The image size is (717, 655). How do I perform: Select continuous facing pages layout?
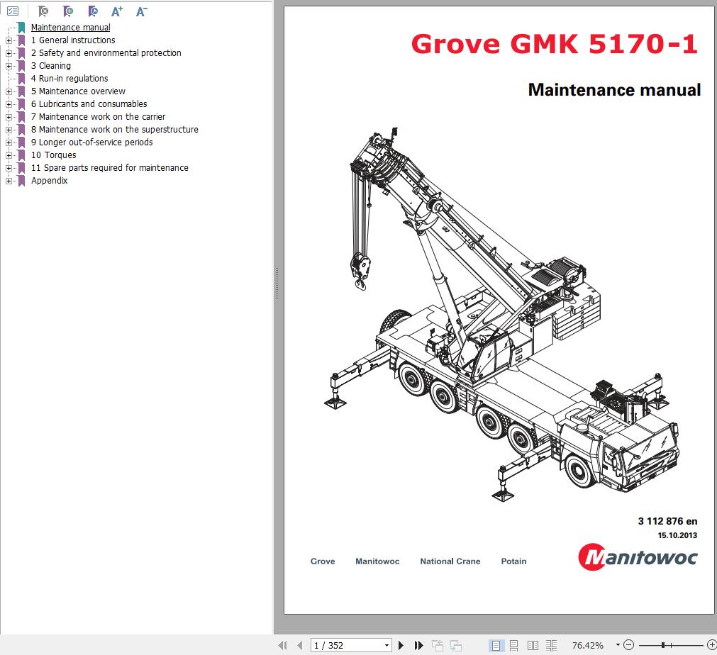point(552,645)
